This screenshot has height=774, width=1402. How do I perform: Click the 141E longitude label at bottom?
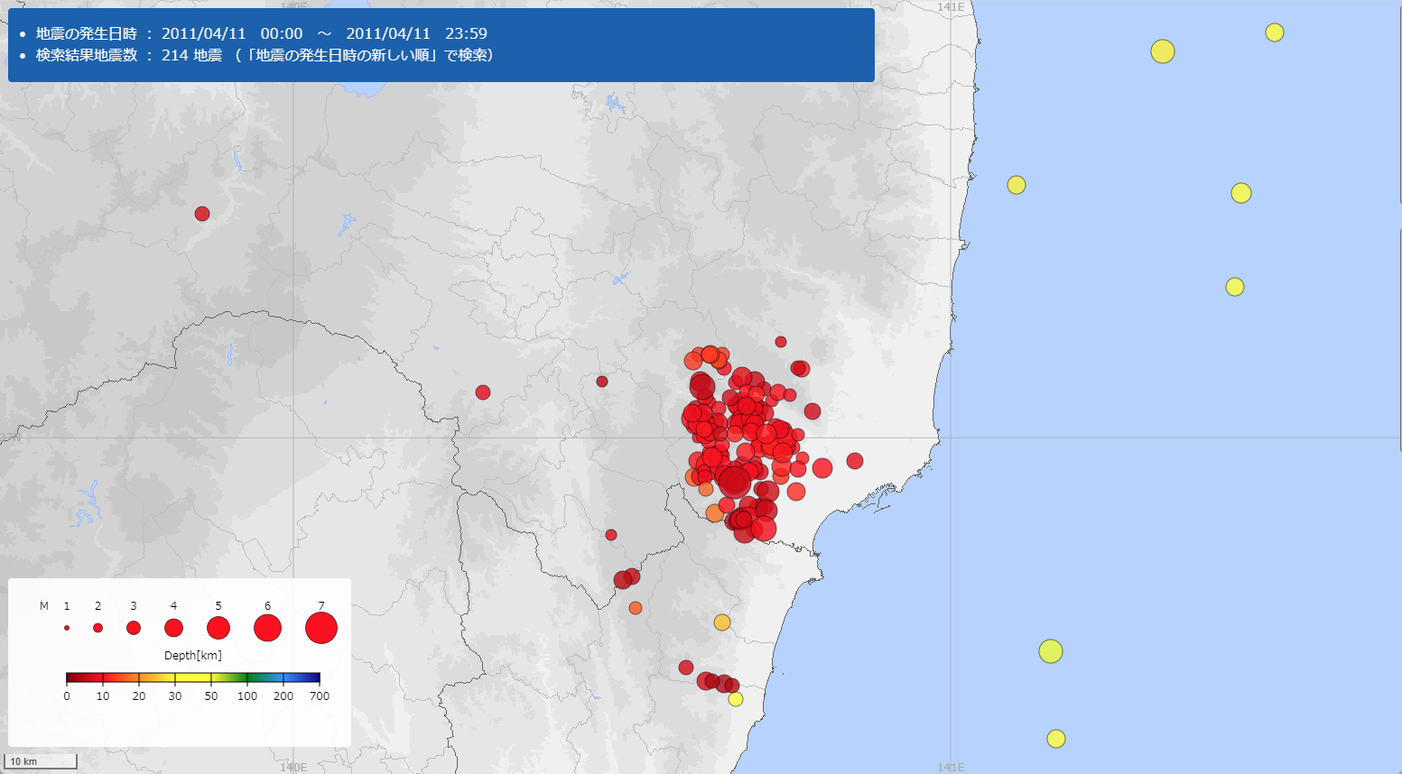[951, 767]
